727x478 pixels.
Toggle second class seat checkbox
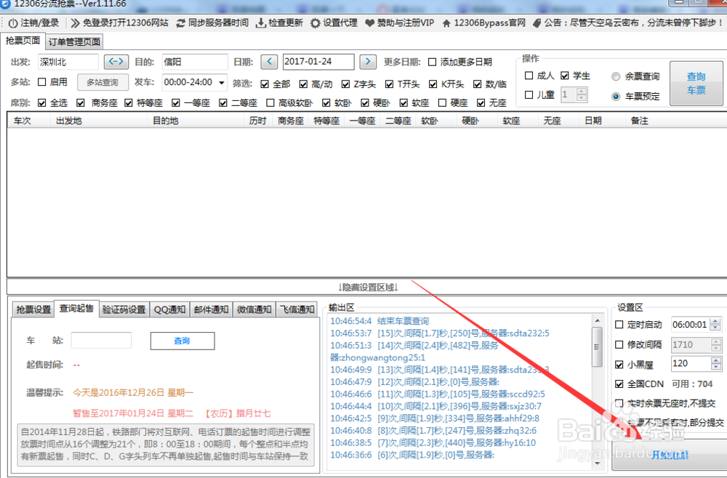[223, 103]
